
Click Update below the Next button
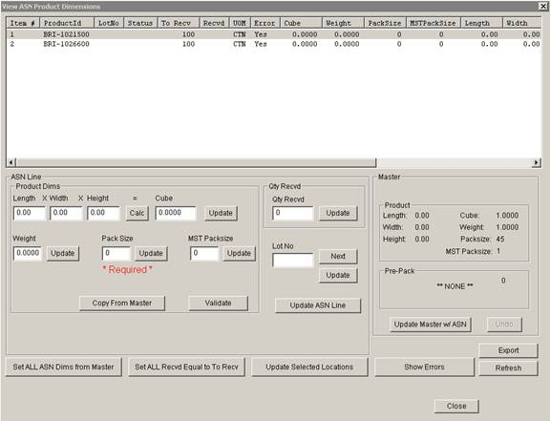tap(338, 275)
